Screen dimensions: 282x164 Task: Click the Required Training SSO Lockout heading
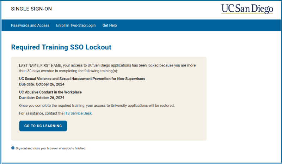coord(61,47)
